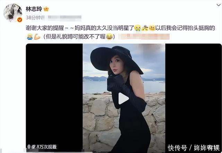Click the post text 谢谢大家的提醒
The height and width of the screenshot is (153, 222).
45,28
